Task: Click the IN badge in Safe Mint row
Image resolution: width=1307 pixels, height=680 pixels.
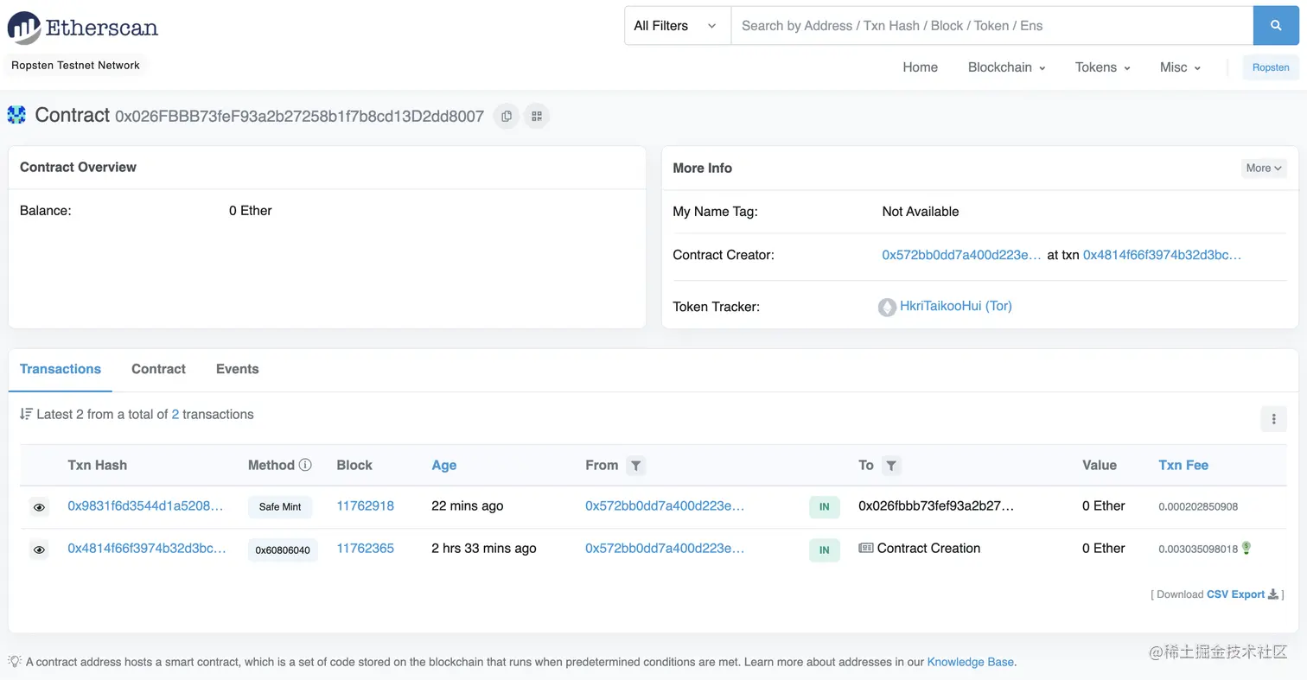Action: click(x=824, y=507)
